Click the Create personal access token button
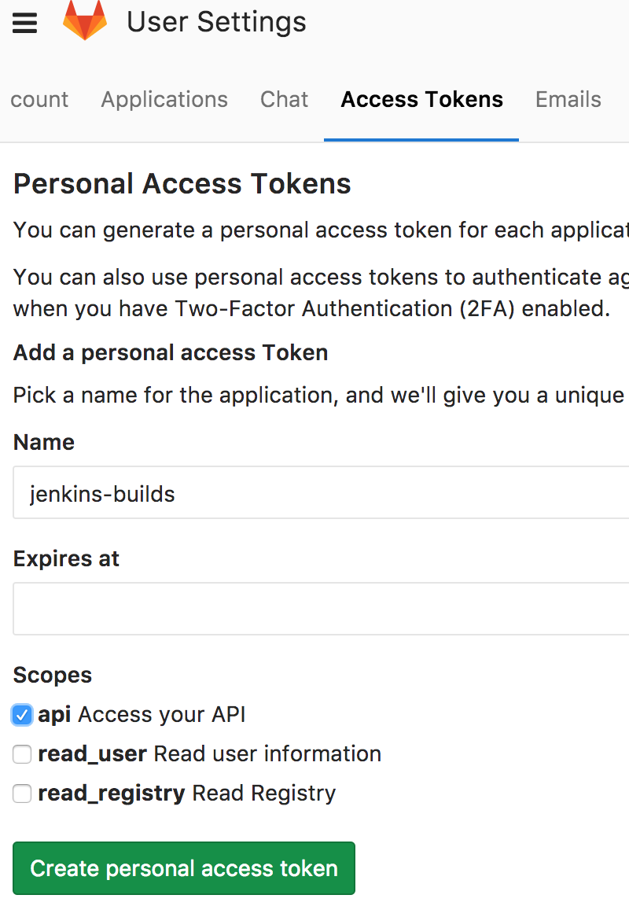The width and height of the screenshot is (629, 906). [184, 868]
